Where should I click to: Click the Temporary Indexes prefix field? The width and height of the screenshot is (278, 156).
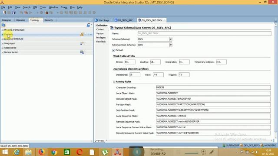coord(221,62)
